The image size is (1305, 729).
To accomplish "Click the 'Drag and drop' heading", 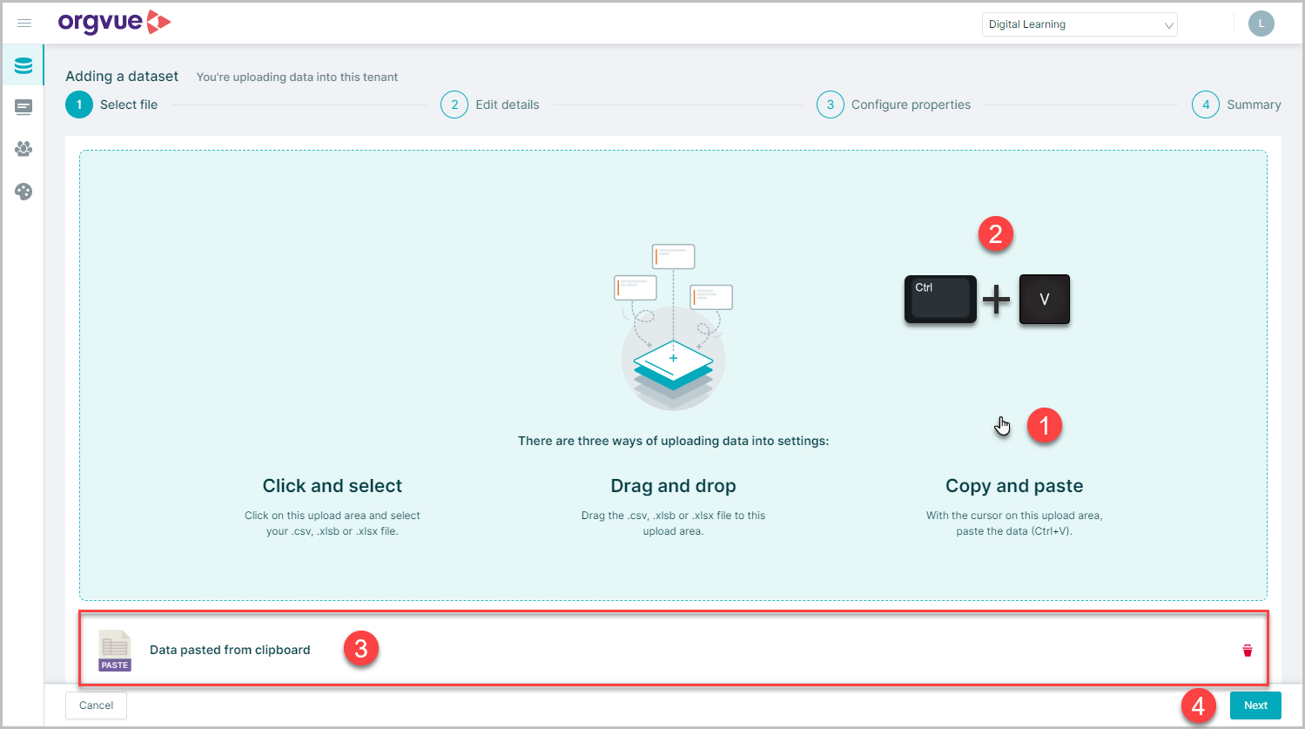I will 673,486.
